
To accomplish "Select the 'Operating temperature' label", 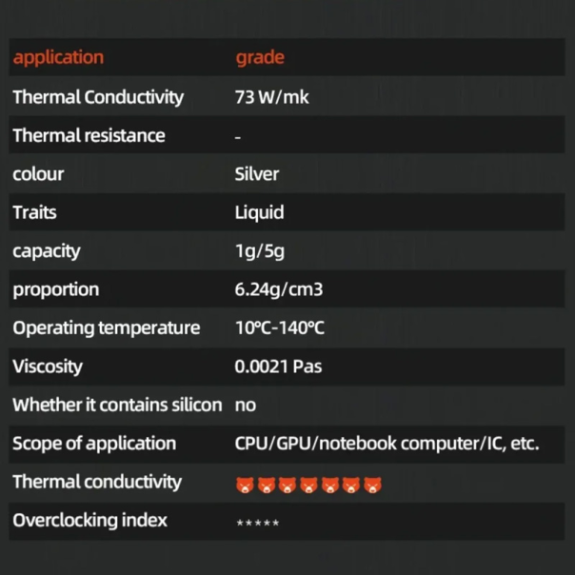I will (107, 328).
